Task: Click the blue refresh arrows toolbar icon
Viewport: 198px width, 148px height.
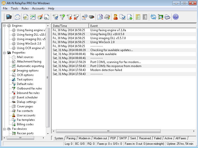Action: coord(153,17)
